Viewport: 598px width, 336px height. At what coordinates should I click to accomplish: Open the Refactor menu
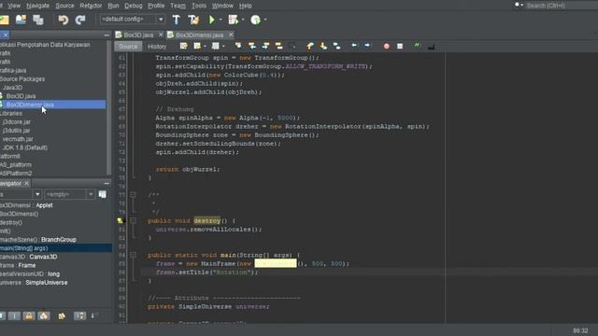click(x=91, y=6)
